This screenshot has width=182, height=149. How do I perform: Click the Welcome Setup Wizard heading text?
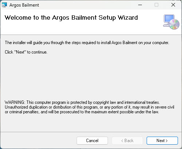tap(71, 18)
